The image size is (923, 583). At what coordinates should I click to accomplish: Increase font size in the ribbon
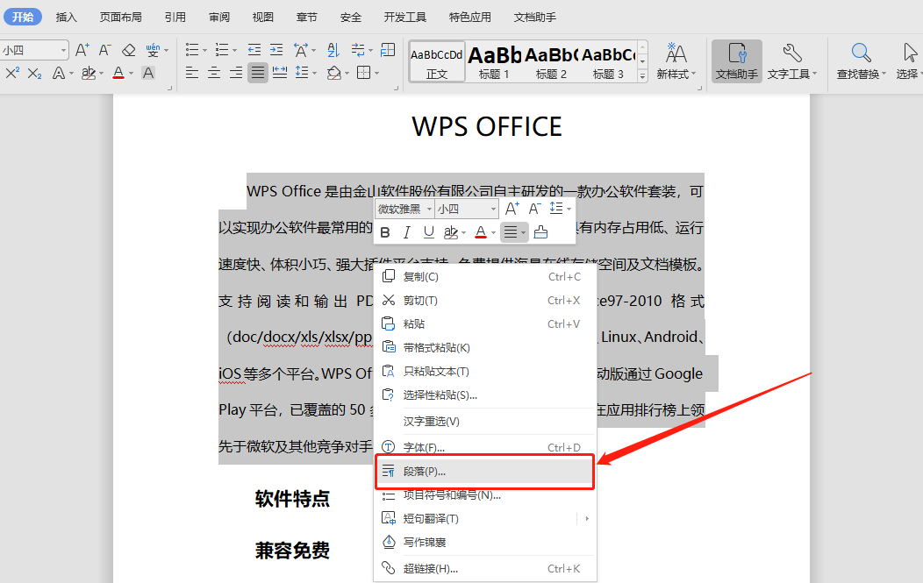point(82,50)
